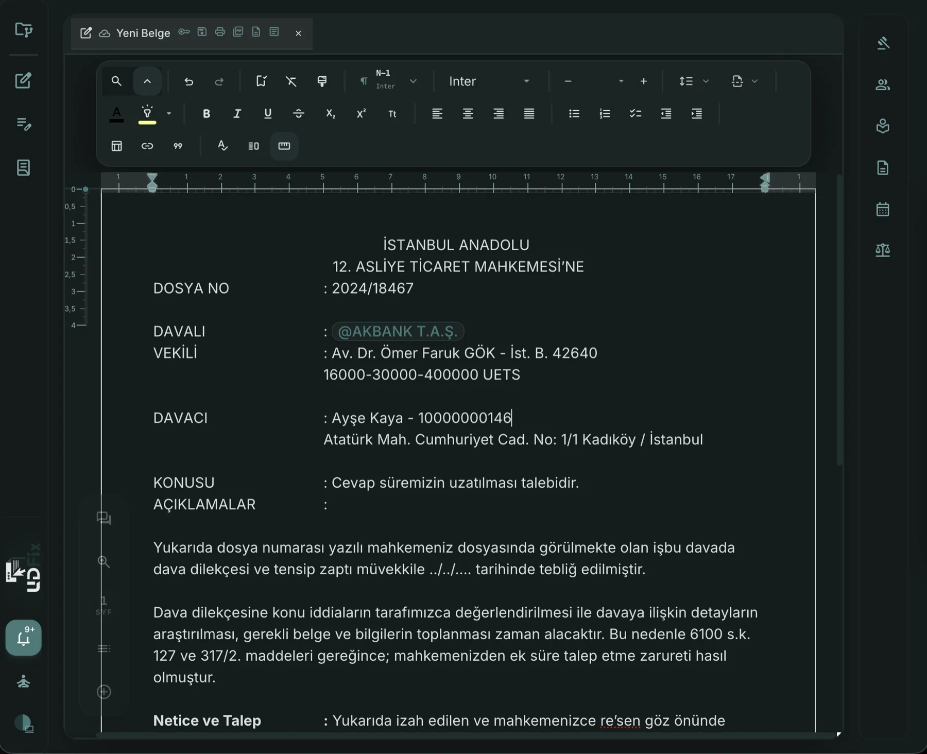Insert a table
Viewport: 927px width, 754px height.
pyautogui.click(x=117, y=146)
